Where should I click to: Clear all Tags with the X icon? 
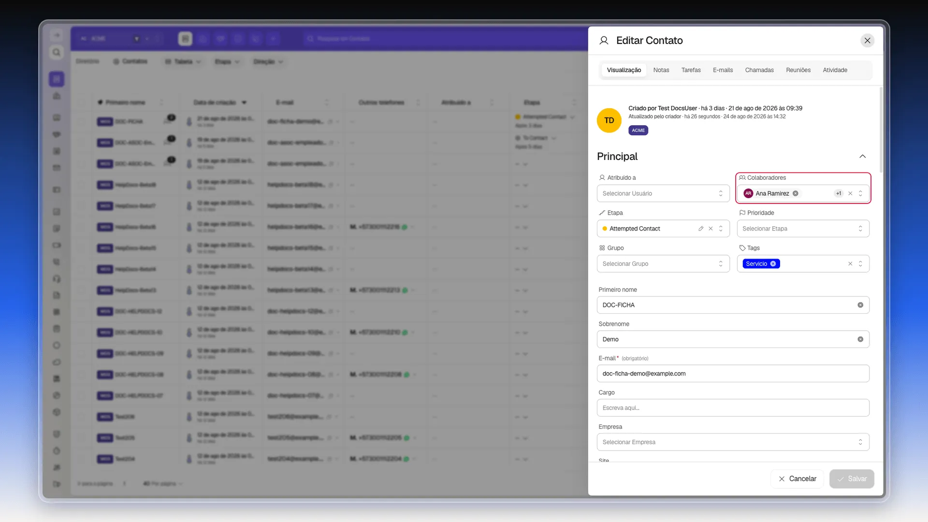point(850,264)
